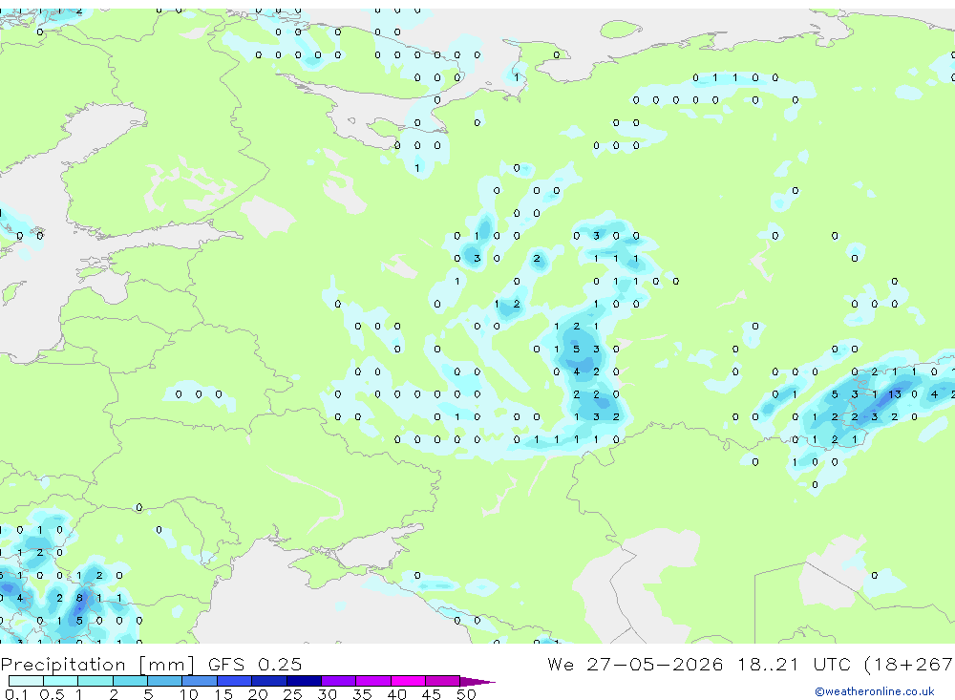Click the 15–20 mm legend swatch
Screen dimensions: 955x700
tap(235, 681)
